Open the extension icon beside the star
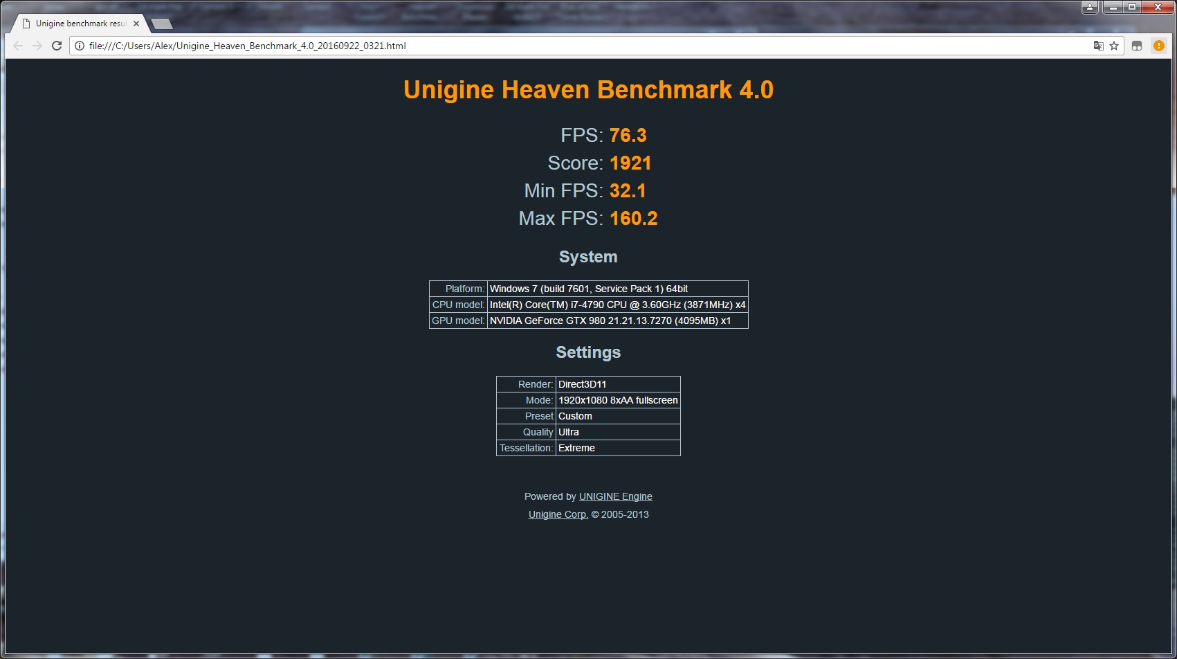 click(x=1137, y=46)
